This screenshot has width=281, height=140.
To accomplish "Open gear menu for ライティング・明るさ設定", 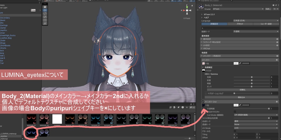I will coord(277,42).
